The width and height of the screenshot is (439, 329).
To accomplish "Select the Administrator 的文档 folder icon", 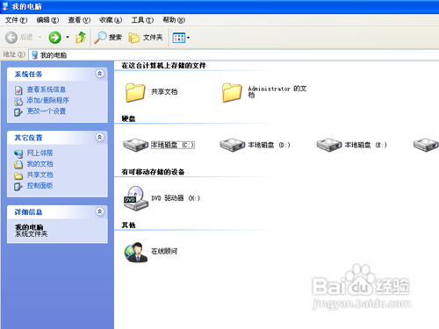I will click(x=232, y=92).
